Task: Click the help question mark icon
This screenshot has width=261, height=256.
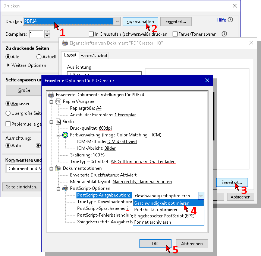Action: (x=230, y=20)
